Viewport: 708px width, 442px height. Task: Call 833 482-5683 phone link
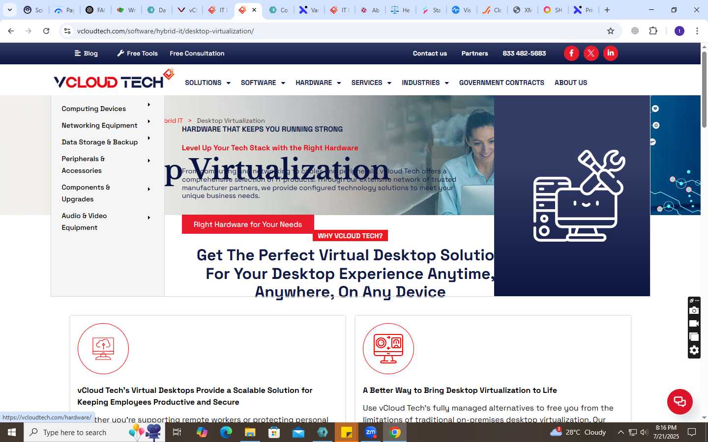pos(524,53)
